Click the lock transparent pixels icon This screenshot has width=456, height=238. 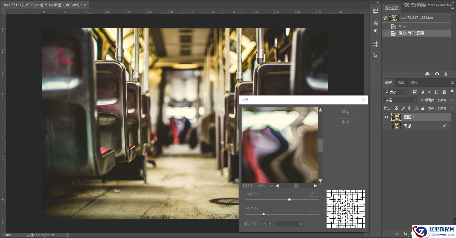pyautogui.click(x=396, y=109)
